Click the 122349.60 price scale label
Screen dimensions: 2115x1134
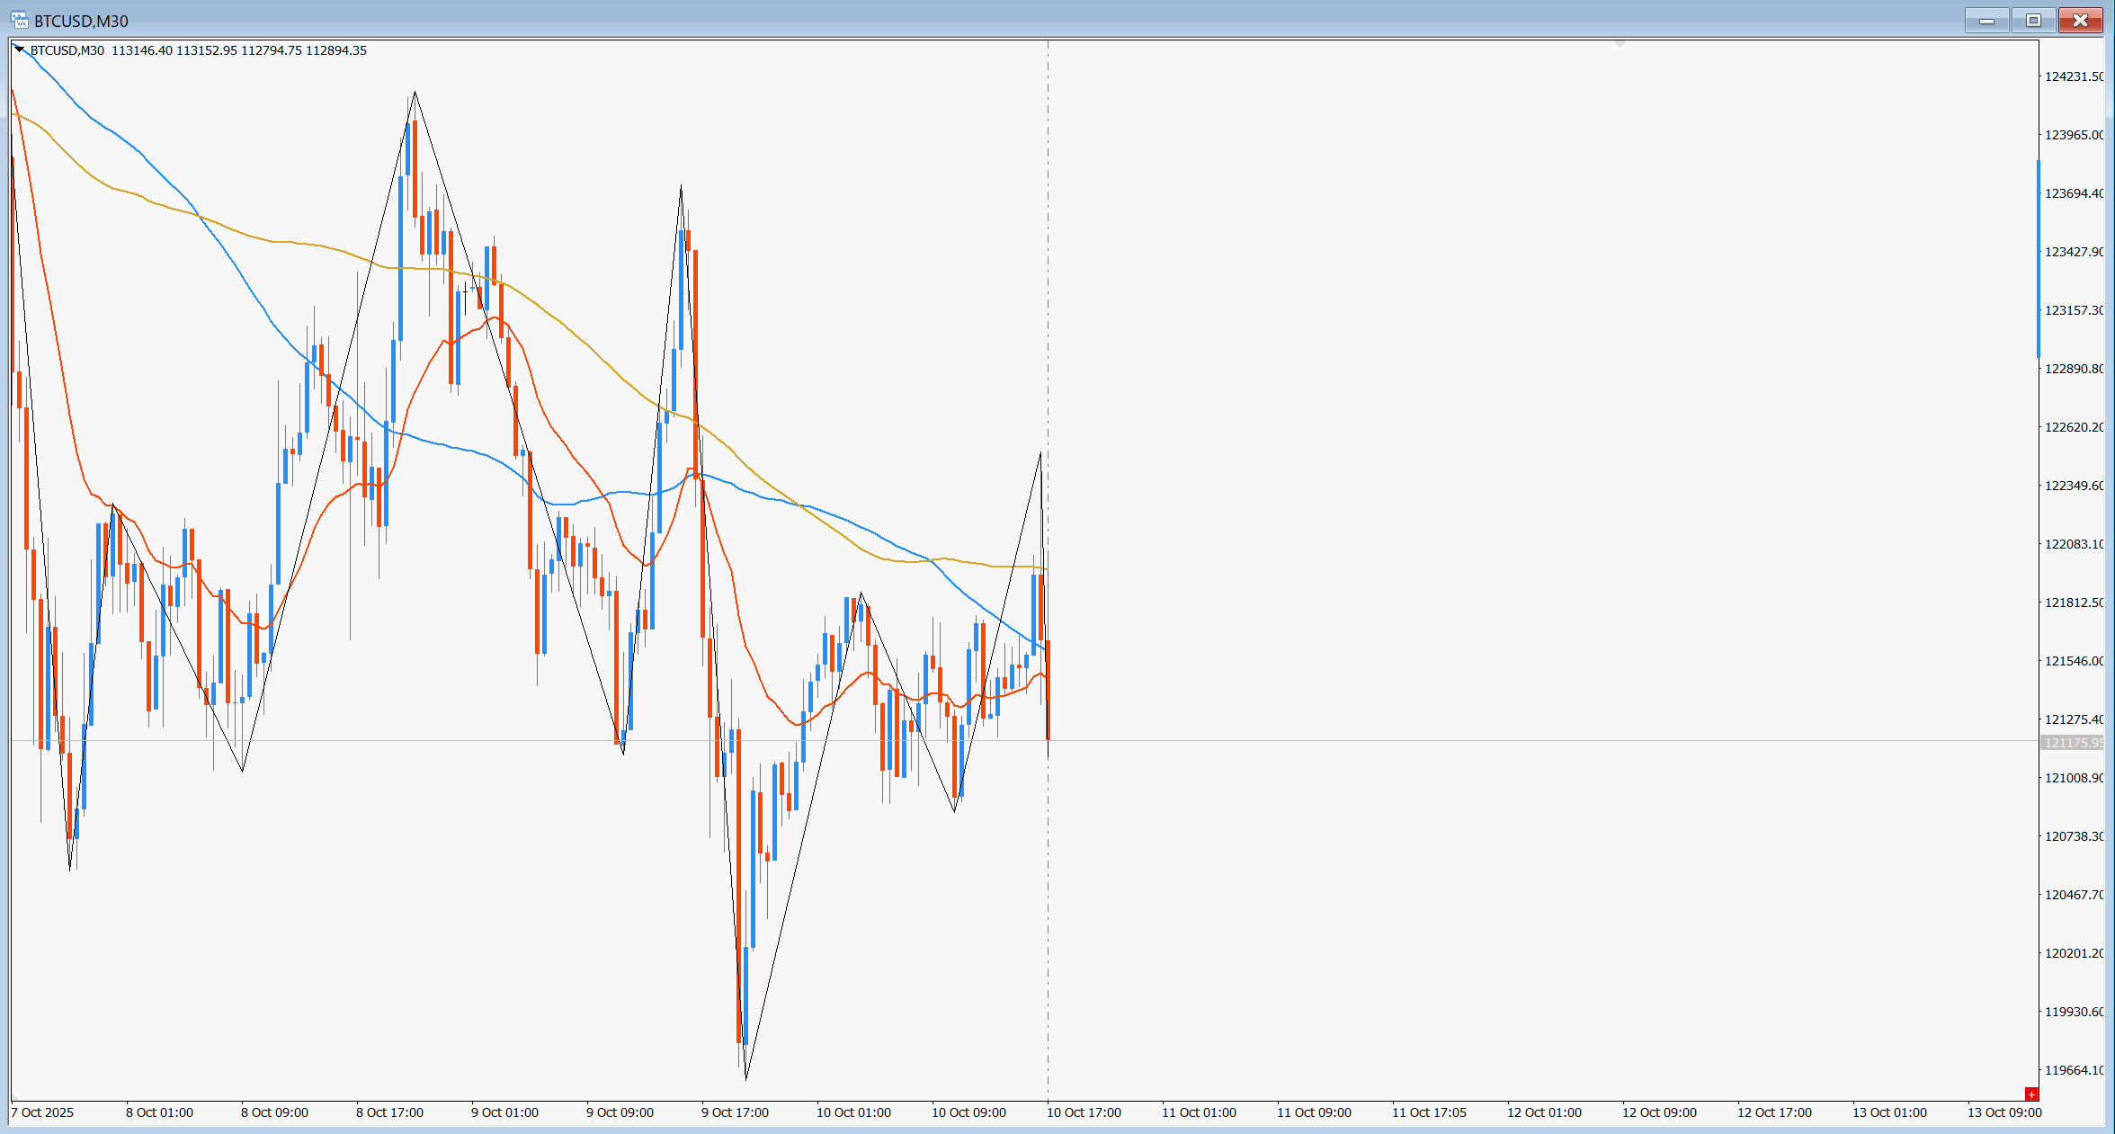click(2074, 486)
